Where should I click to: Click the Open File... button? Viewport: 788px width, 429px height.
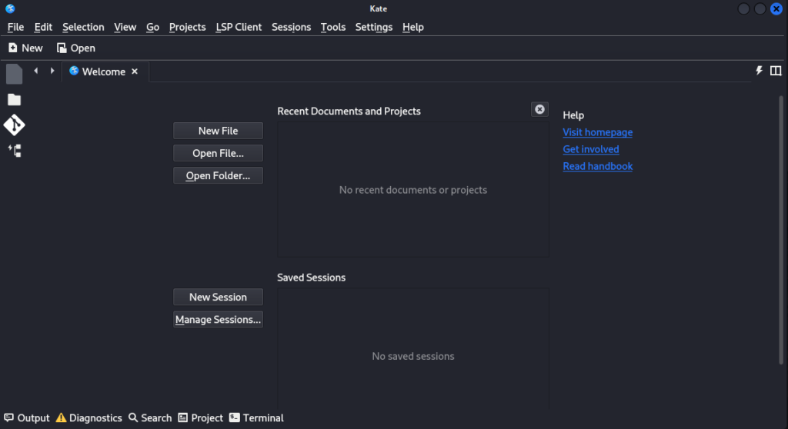(x=218, y=153)
